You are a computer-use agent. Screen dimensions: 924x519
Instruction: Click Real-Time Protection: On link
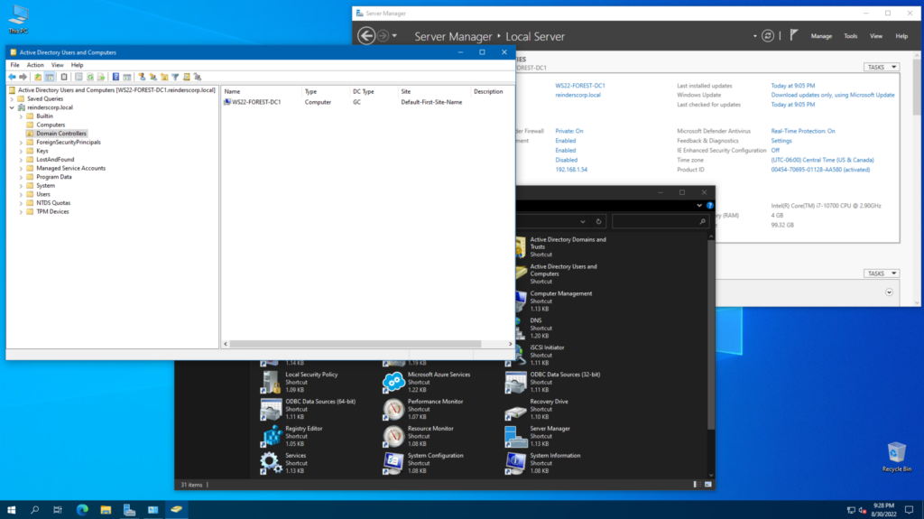coord(802,131)
